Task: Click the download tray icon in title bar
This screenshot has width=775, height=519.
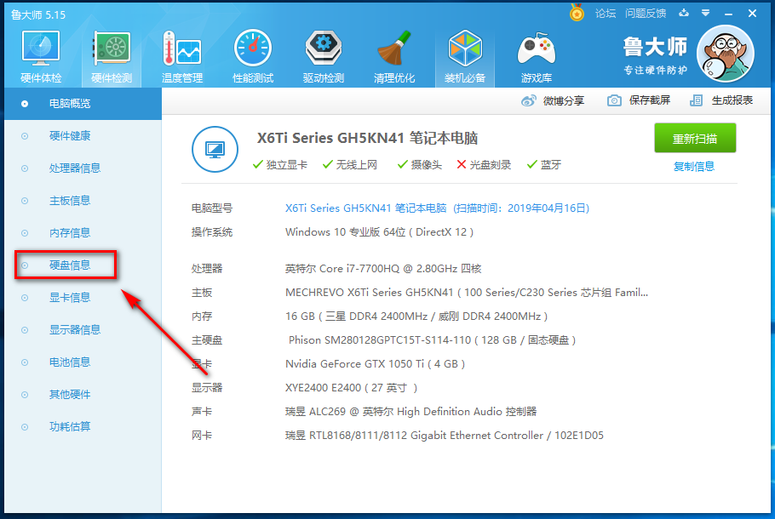Action: click(x=684, y=13)
